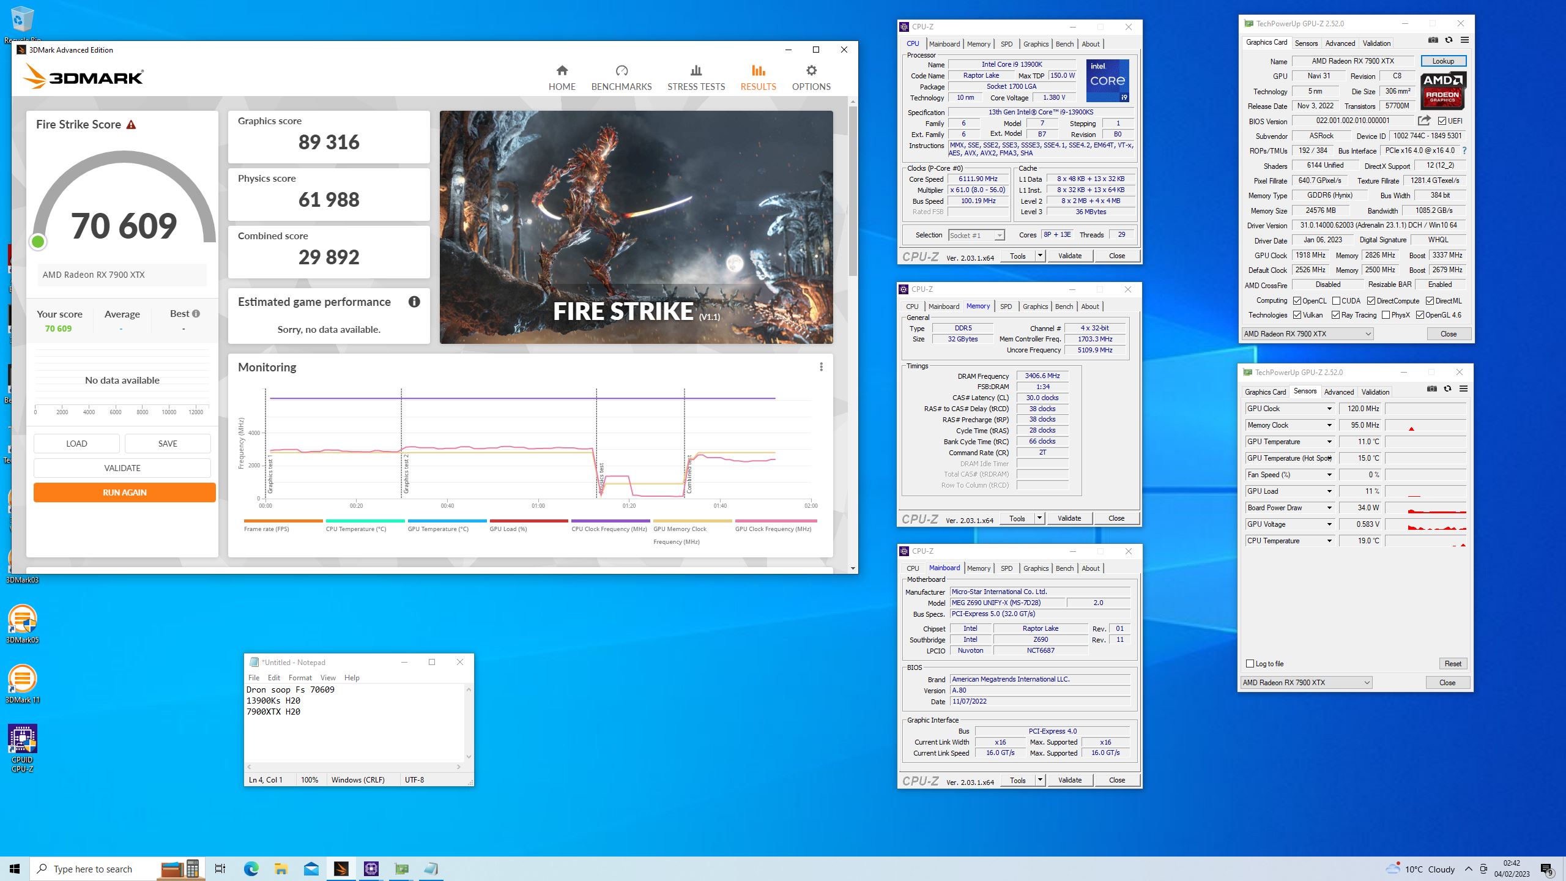Toggle the Vulkan checkbox in GPU-Z
The width and height of the screenshot is (1566, 881).
1297,315
